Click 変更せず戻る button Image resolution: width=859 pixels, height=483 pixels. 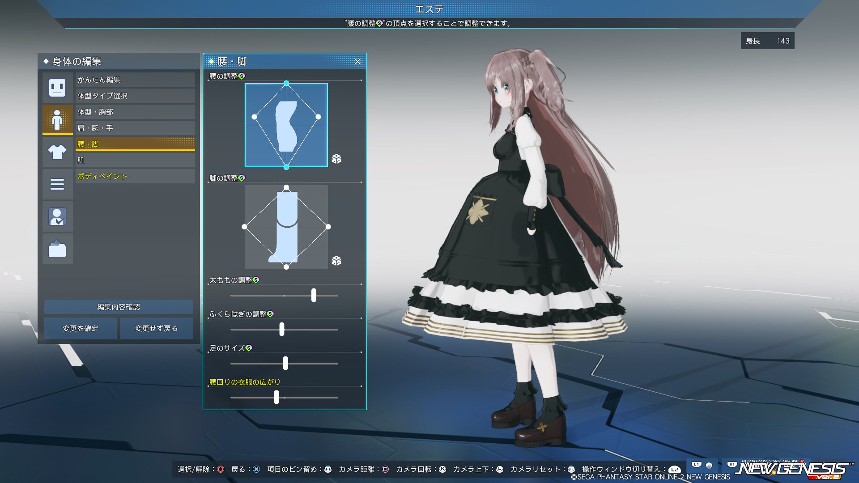coord(156,328)
